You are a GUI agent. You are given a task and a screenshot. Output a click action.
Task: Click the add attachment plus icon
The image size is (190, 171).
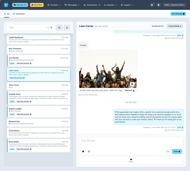coord(83,151)
